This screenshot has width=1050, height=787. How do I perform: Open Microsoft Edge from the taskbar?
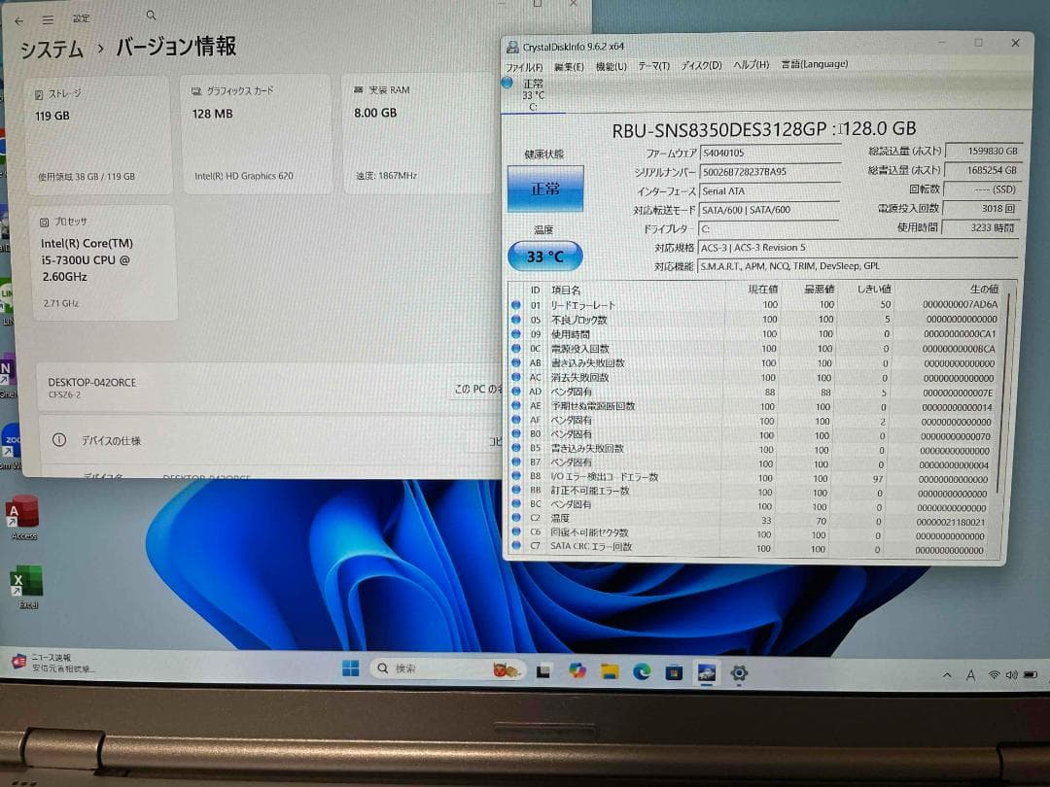pyautogui.click(x=640, y=672)
